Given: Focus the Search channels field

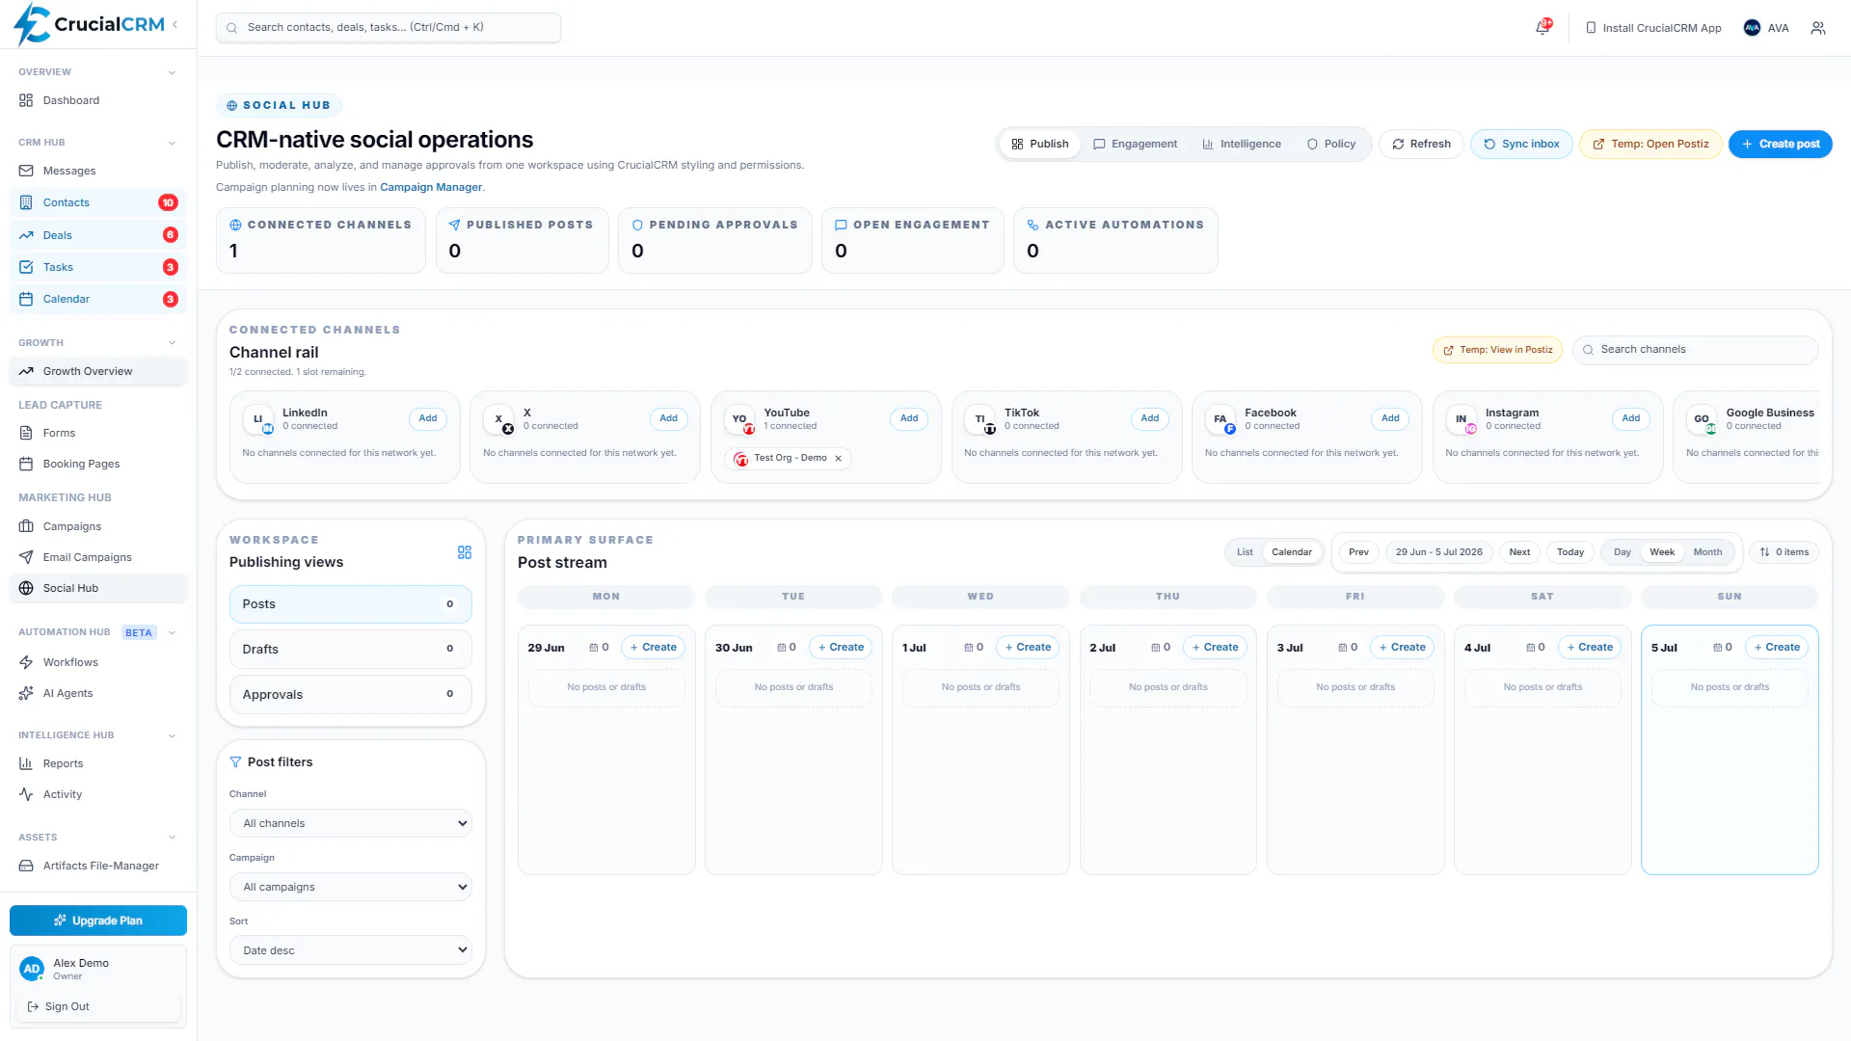Looking at the screenshot, I should (x=1696, y=350).
